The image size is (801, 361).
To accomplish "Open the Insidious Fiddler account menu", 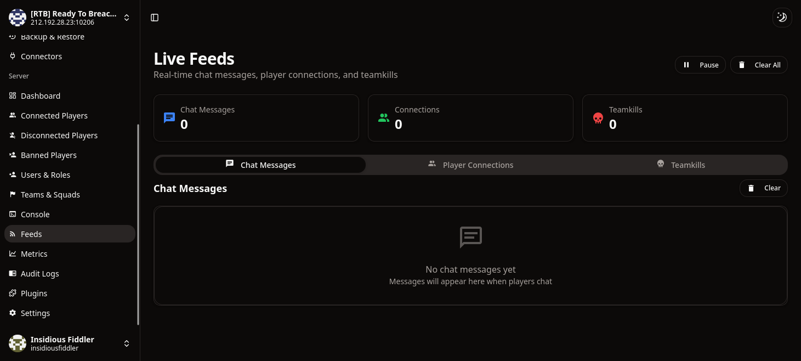I will click(x=126, y=343).
